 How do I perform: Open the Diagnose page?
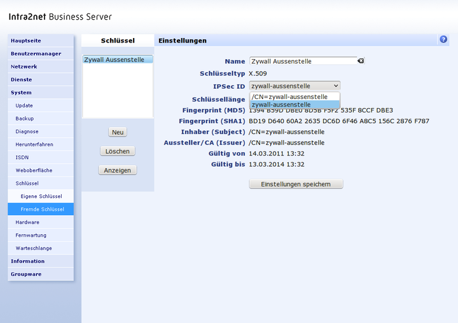coord(41,131)
